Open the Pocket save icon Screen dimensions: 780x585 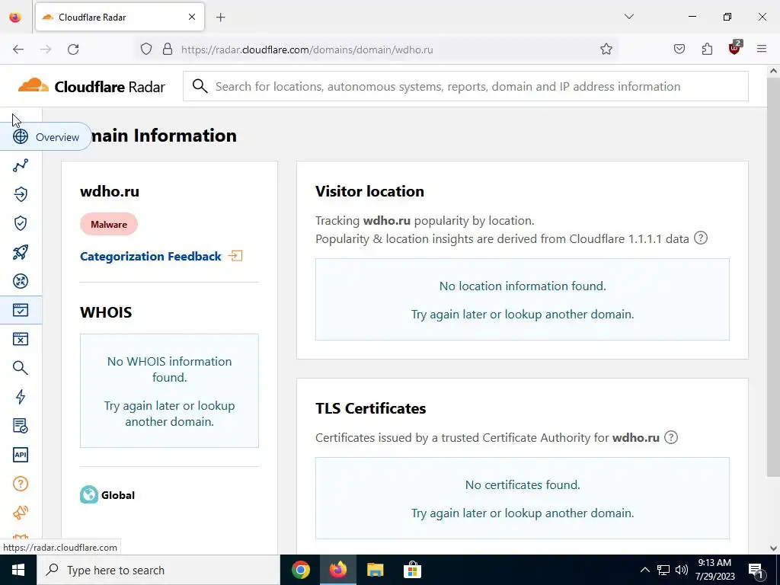(x=679, y=50)
